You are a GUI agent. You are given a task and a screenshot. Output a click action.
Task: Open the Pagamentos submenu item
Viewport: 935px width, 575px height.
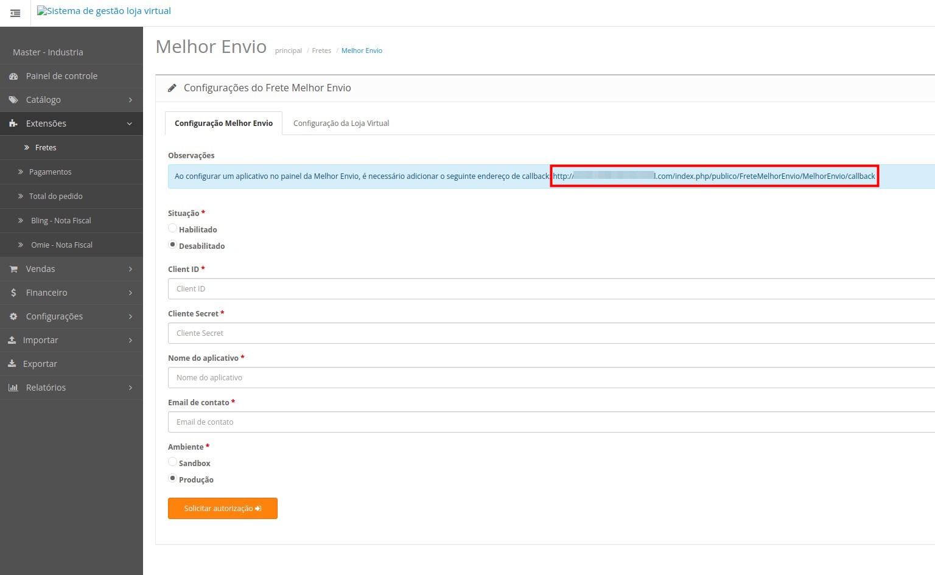click(x=50, y=172)
